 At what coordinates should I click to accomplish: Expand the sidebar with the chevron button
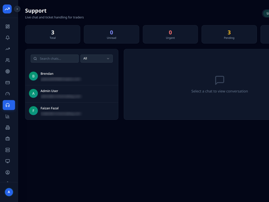(x=17, y=9)
